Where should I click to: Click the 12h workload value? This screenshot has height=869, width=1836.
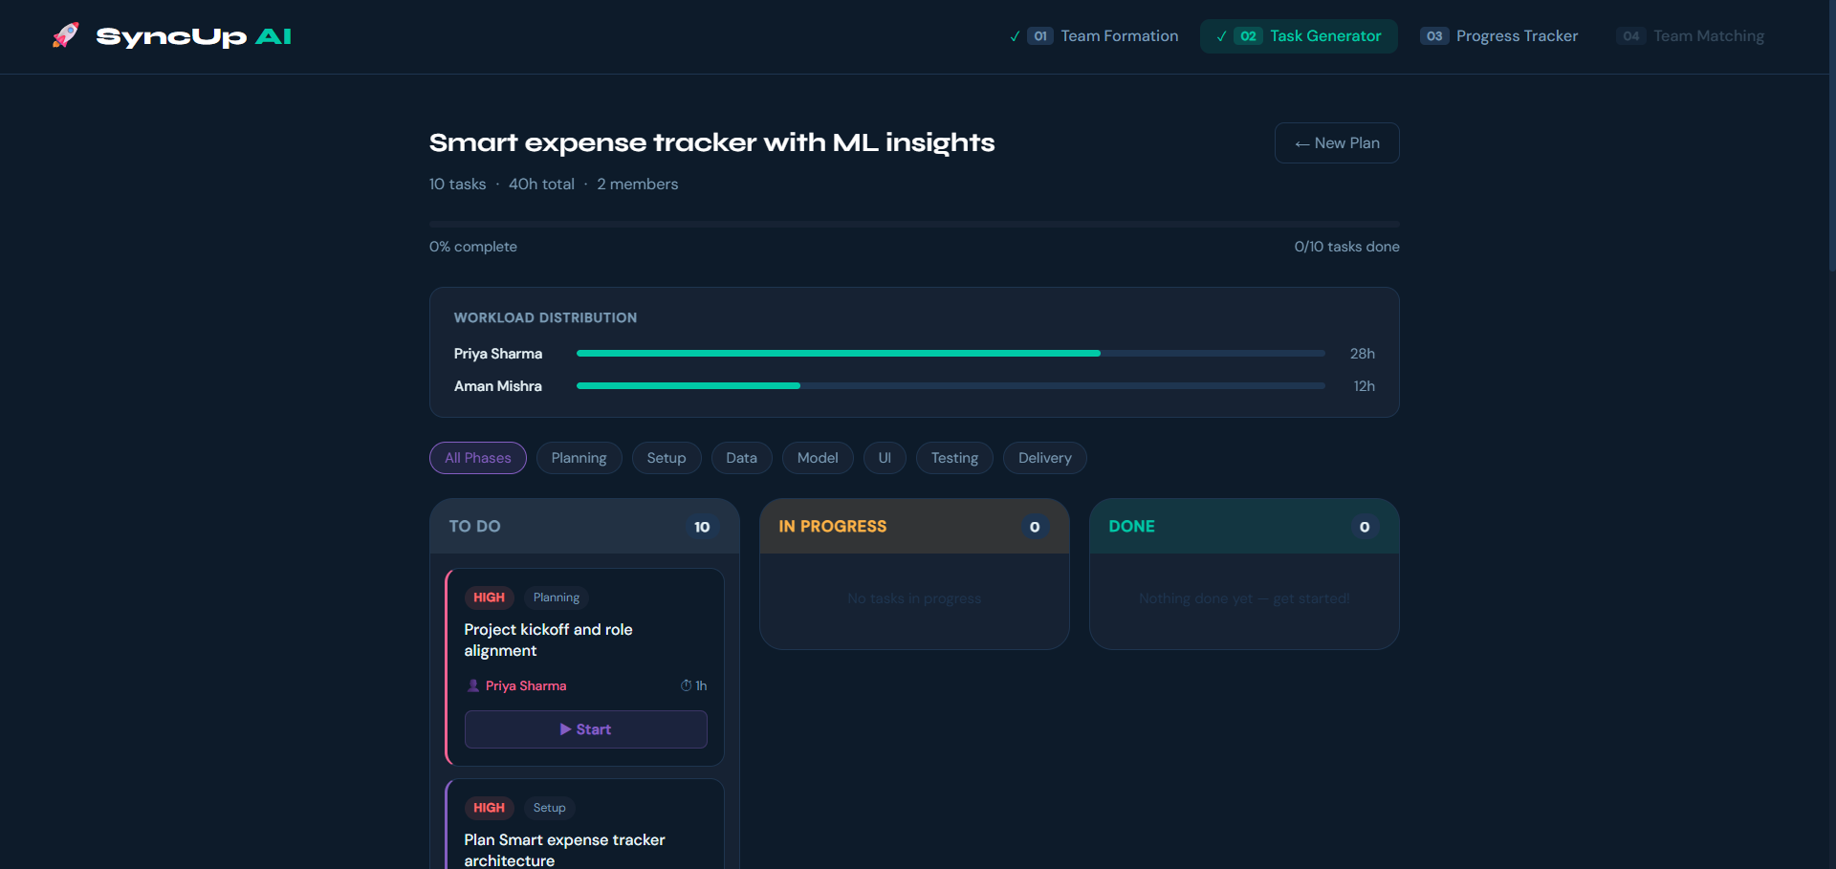[x=1364, y=386]
